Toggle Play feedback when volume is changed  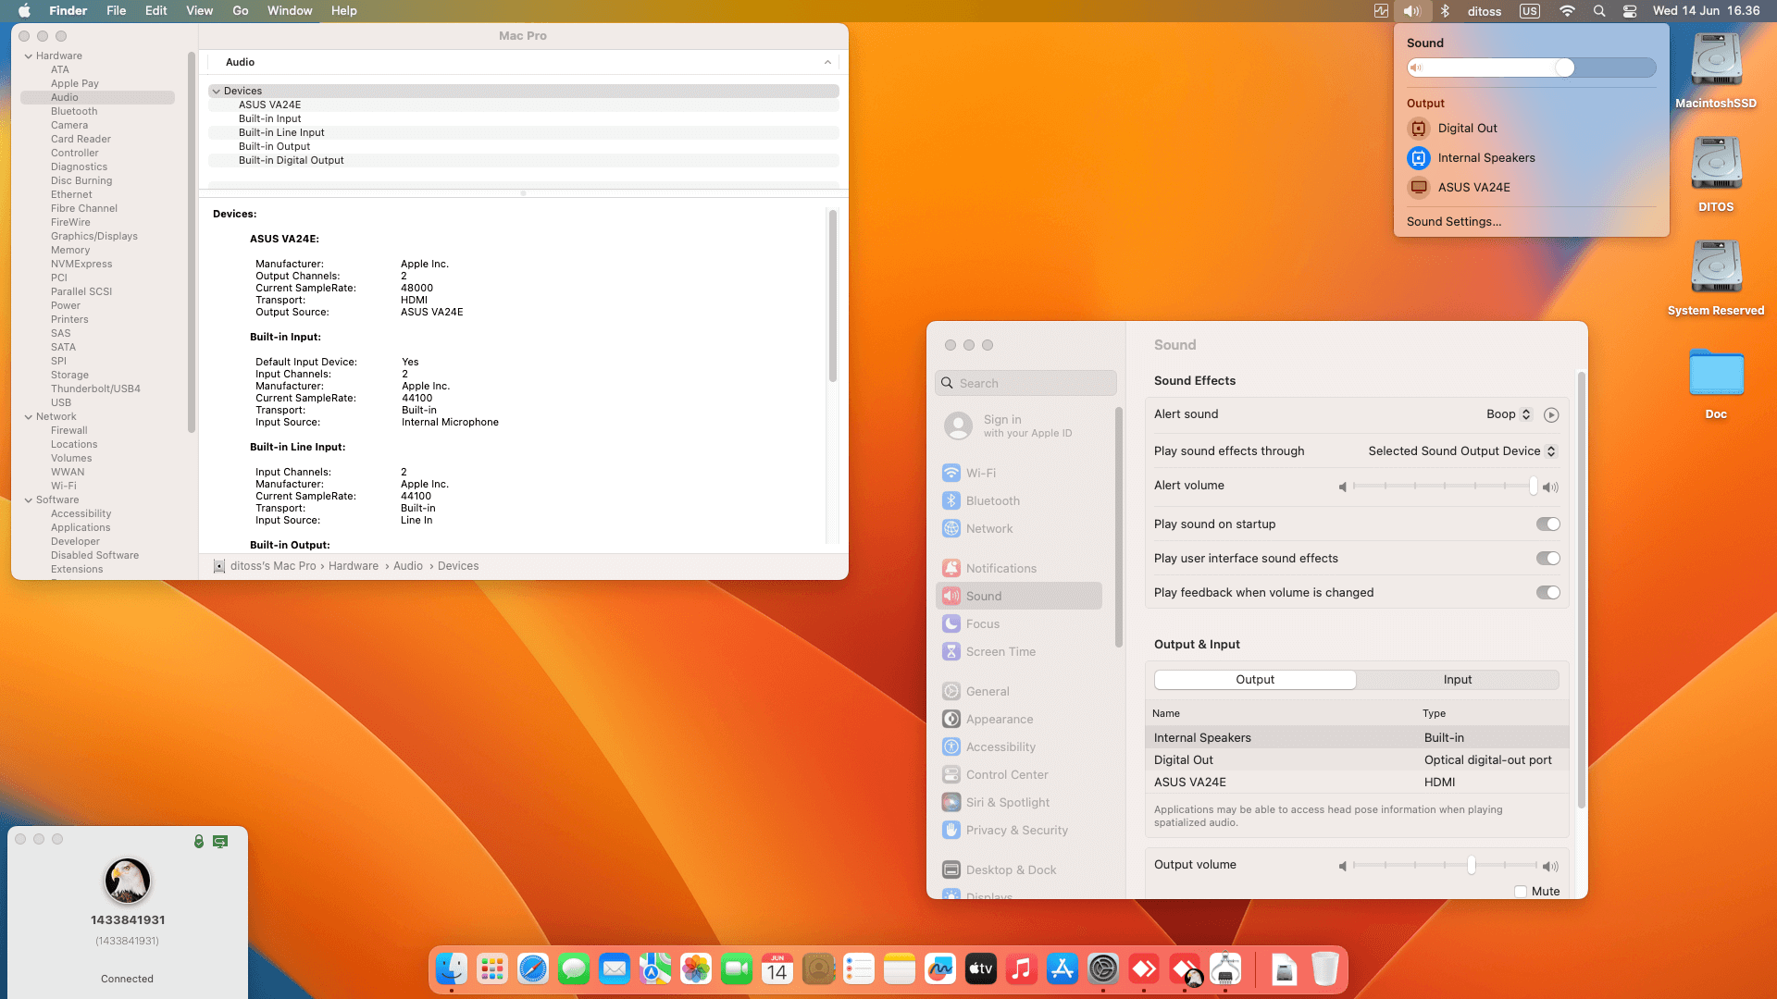[1548, 593]
